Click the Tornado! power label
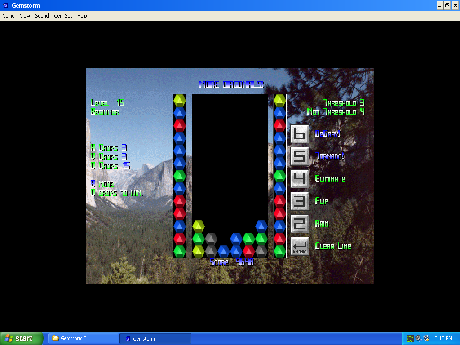The height and width of the screenshot is (345, 460). pyautogui.click(x=330, y=156)
